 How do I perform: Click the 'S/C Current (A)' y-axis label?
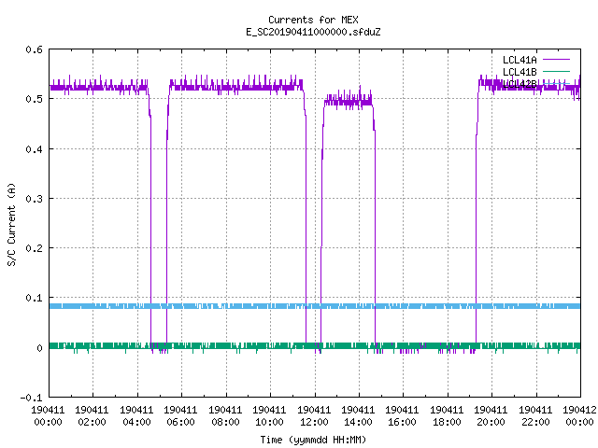pyautogui.click(x=11, y=224)
